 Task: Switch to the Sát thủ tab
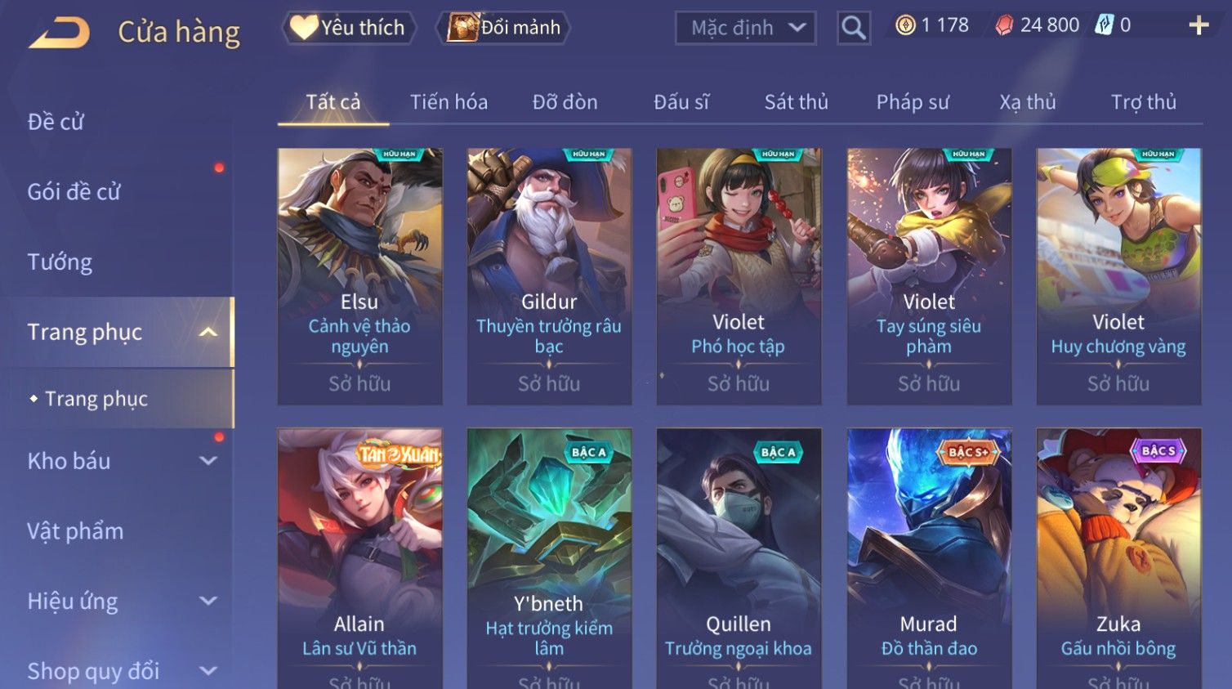[x=797, y=102]
